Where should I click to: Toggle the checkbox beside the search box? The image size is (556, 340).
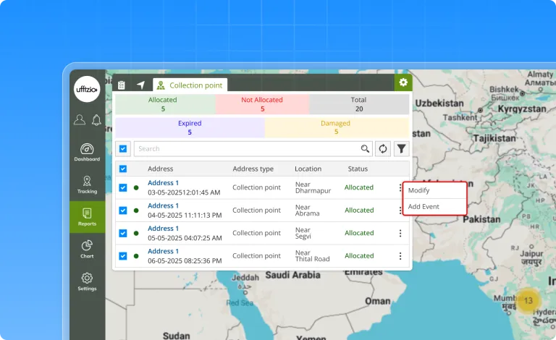tap(123, 149)
